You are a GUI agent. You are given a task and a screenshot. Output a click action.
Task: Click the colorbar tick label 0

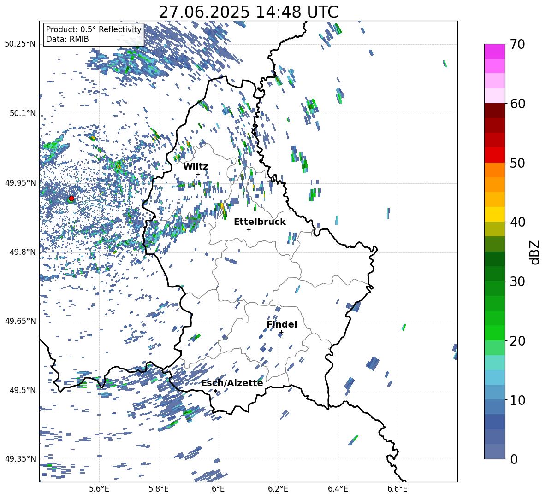point(514,459)
